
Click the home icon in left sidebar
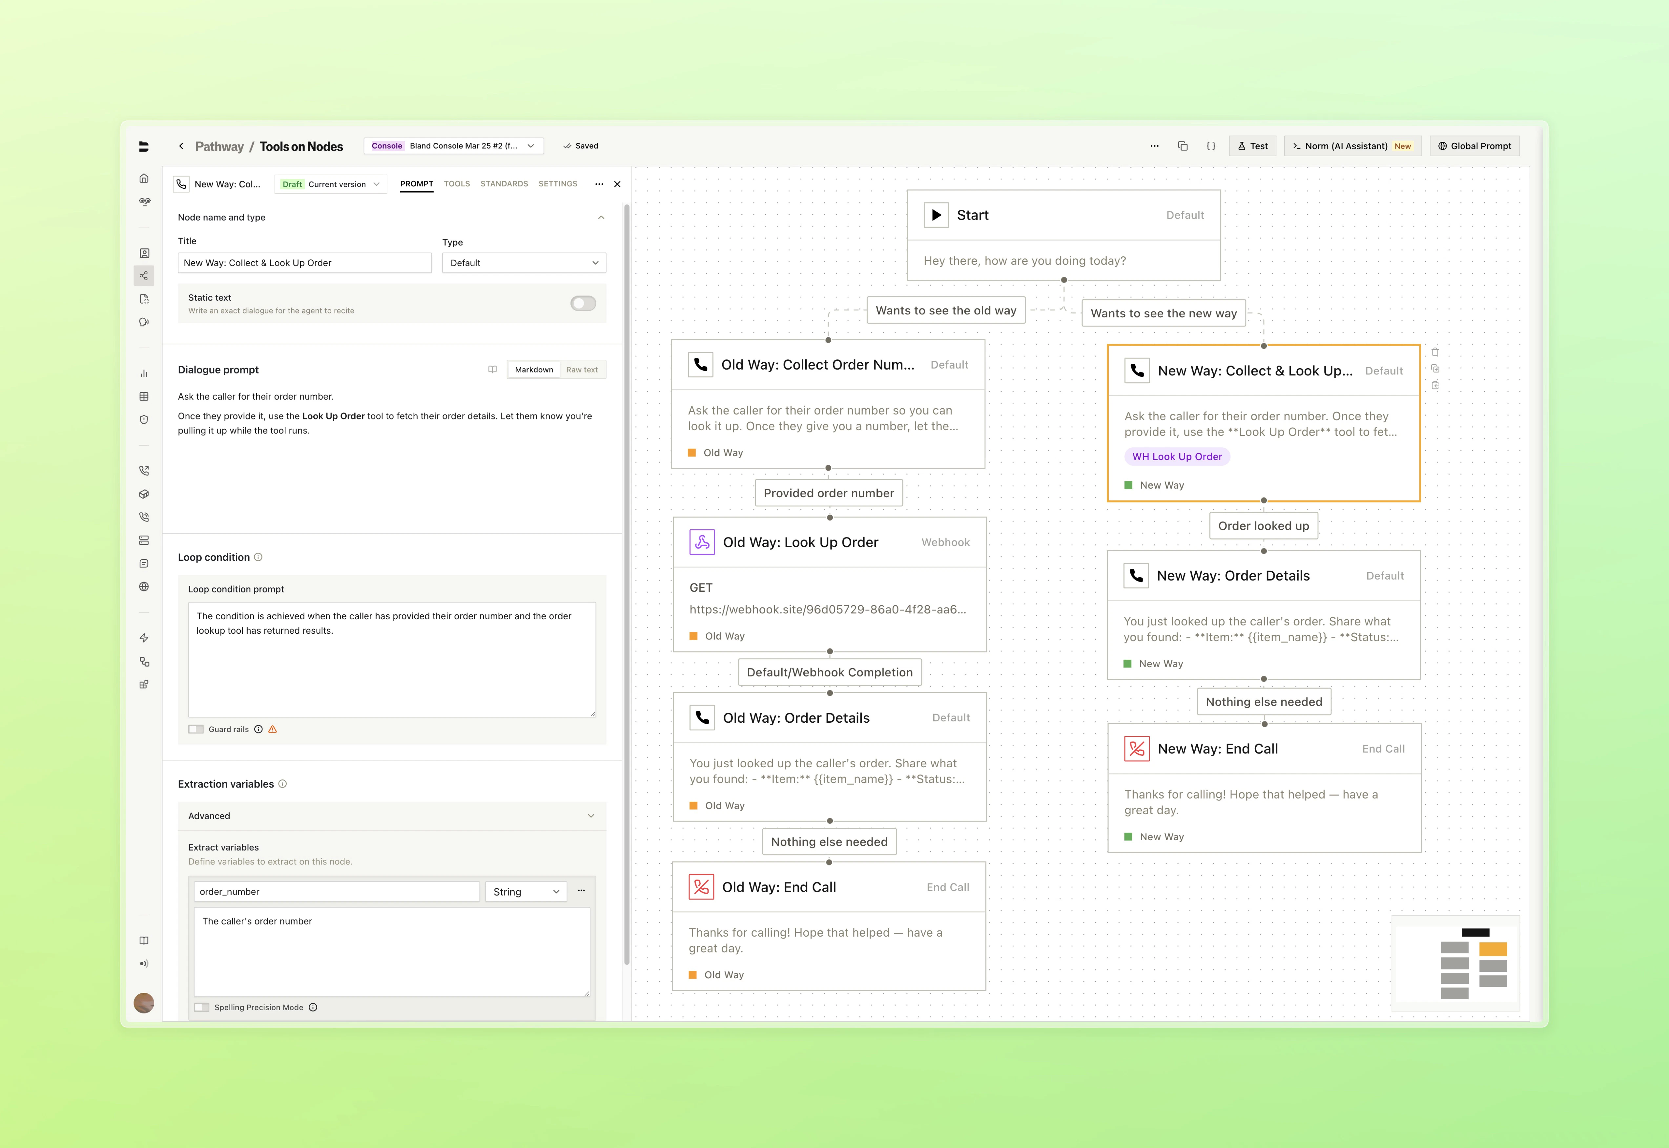(x=144, y=179)
